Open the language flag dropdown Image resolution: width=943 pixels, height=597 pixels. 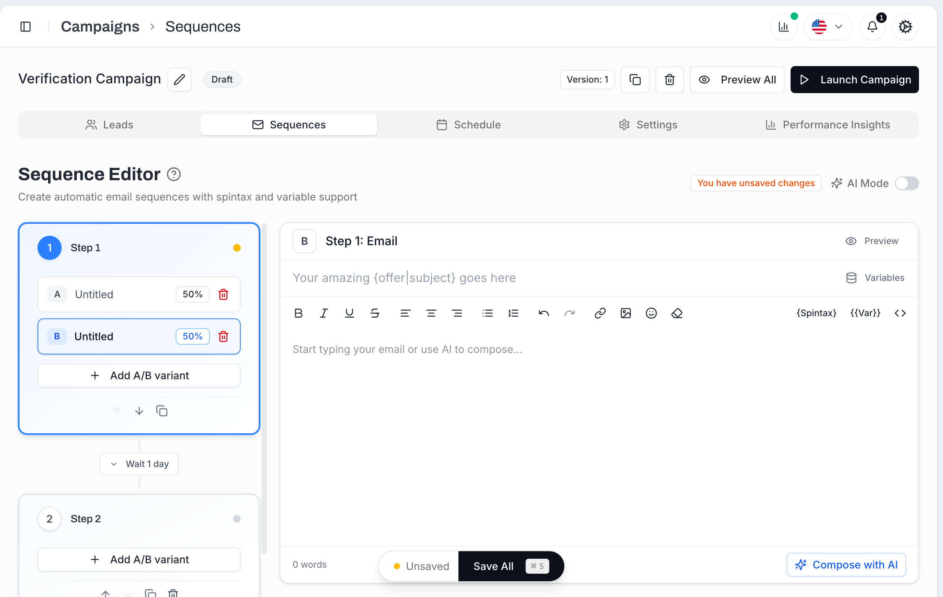827,27
